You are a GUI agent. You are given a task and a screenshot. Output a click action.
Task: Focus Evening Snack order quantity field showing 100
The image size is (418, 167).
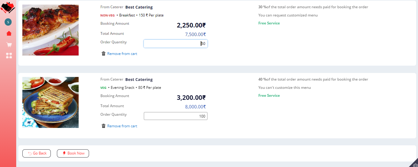(x=175, y=116)
